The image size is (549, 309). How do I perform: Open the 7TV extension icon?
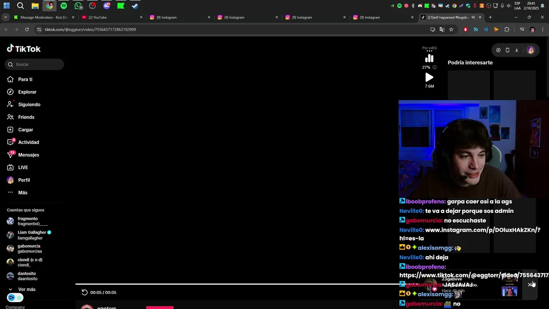(476, 30)
